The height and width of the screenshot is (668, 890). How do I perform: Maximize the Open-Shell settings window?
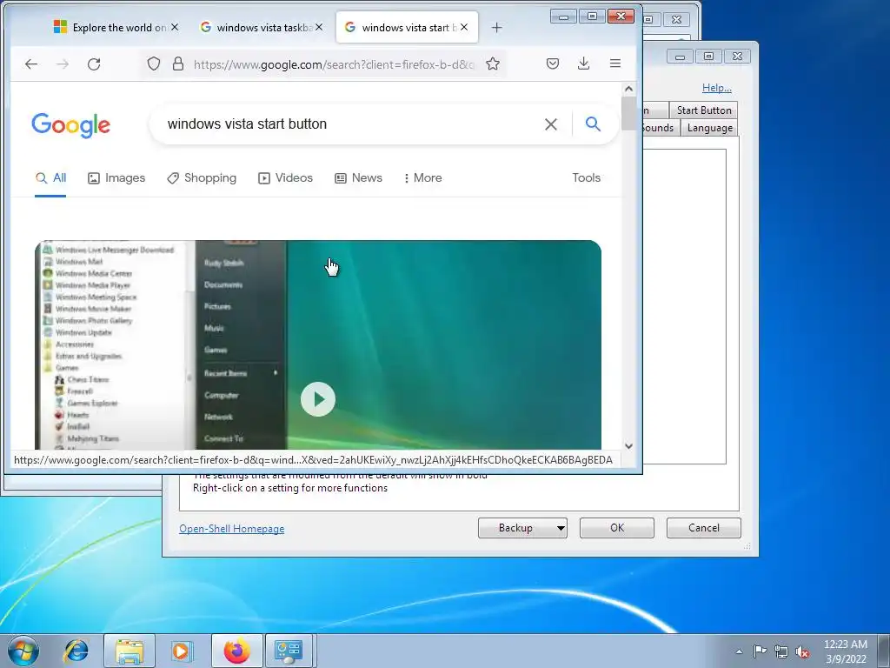(708, 57)
